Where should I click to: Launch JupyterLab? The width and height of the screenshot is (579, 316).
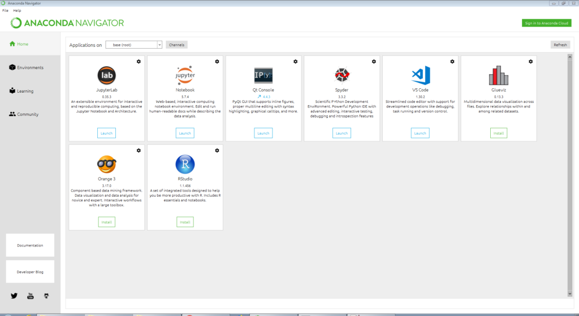click(106, 133)
